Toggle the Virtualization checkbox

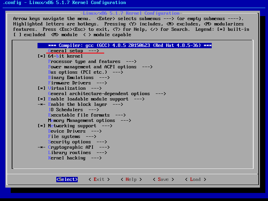click(x=42, y=88)
